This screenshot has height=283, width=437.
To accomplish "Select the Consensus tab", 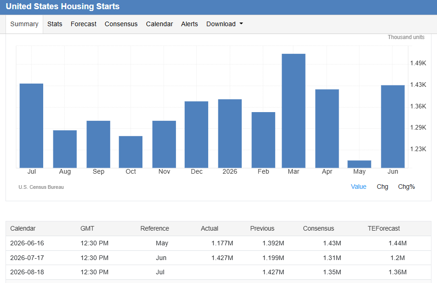I will (121, 24).
